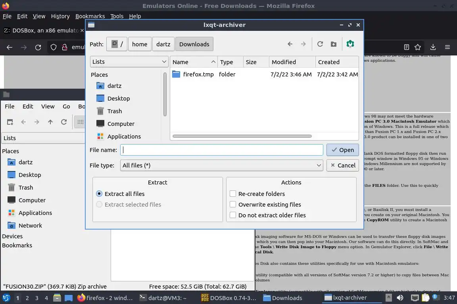457x304 pixels.
Task: Bookmark page with Firefox star icon
Action: [418, 47]
